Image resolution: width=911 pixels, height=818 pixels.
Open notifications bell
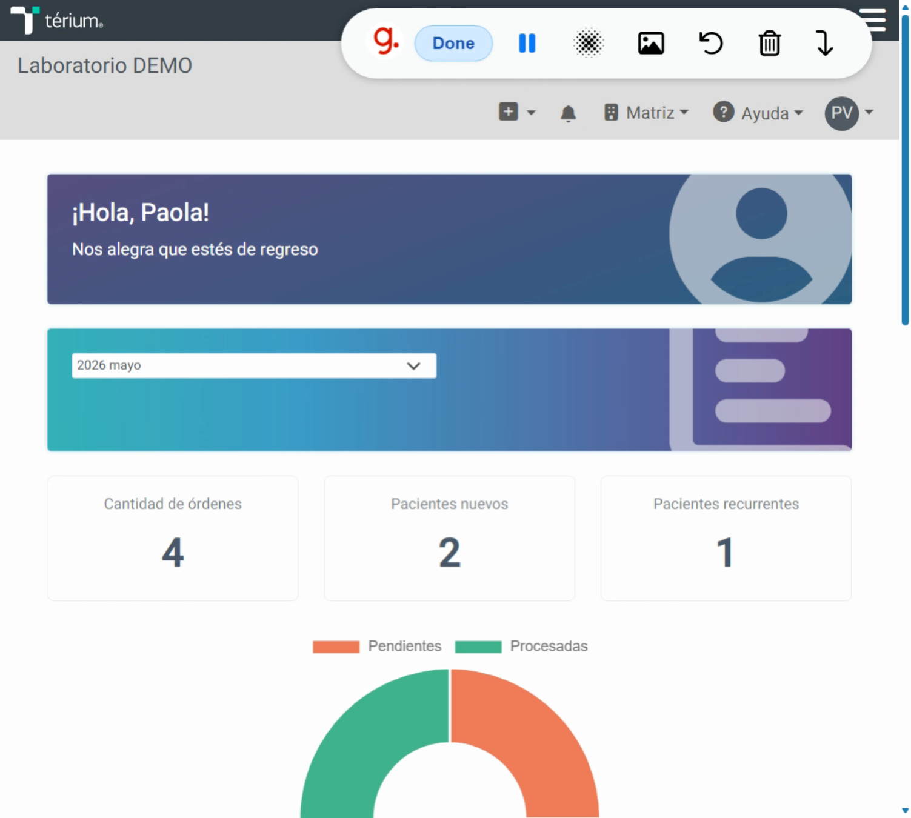(568, 113)
